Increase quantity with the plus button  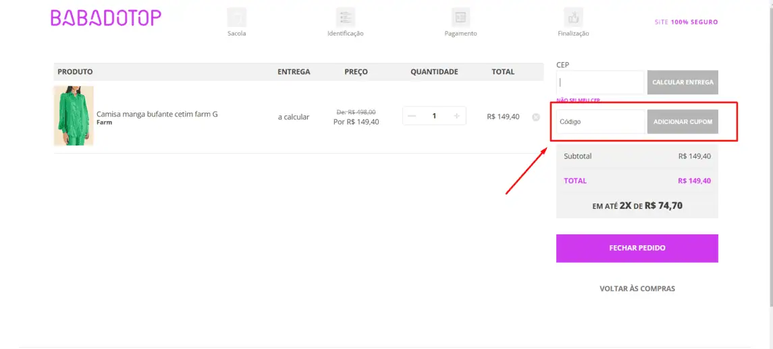pos(456,116)
